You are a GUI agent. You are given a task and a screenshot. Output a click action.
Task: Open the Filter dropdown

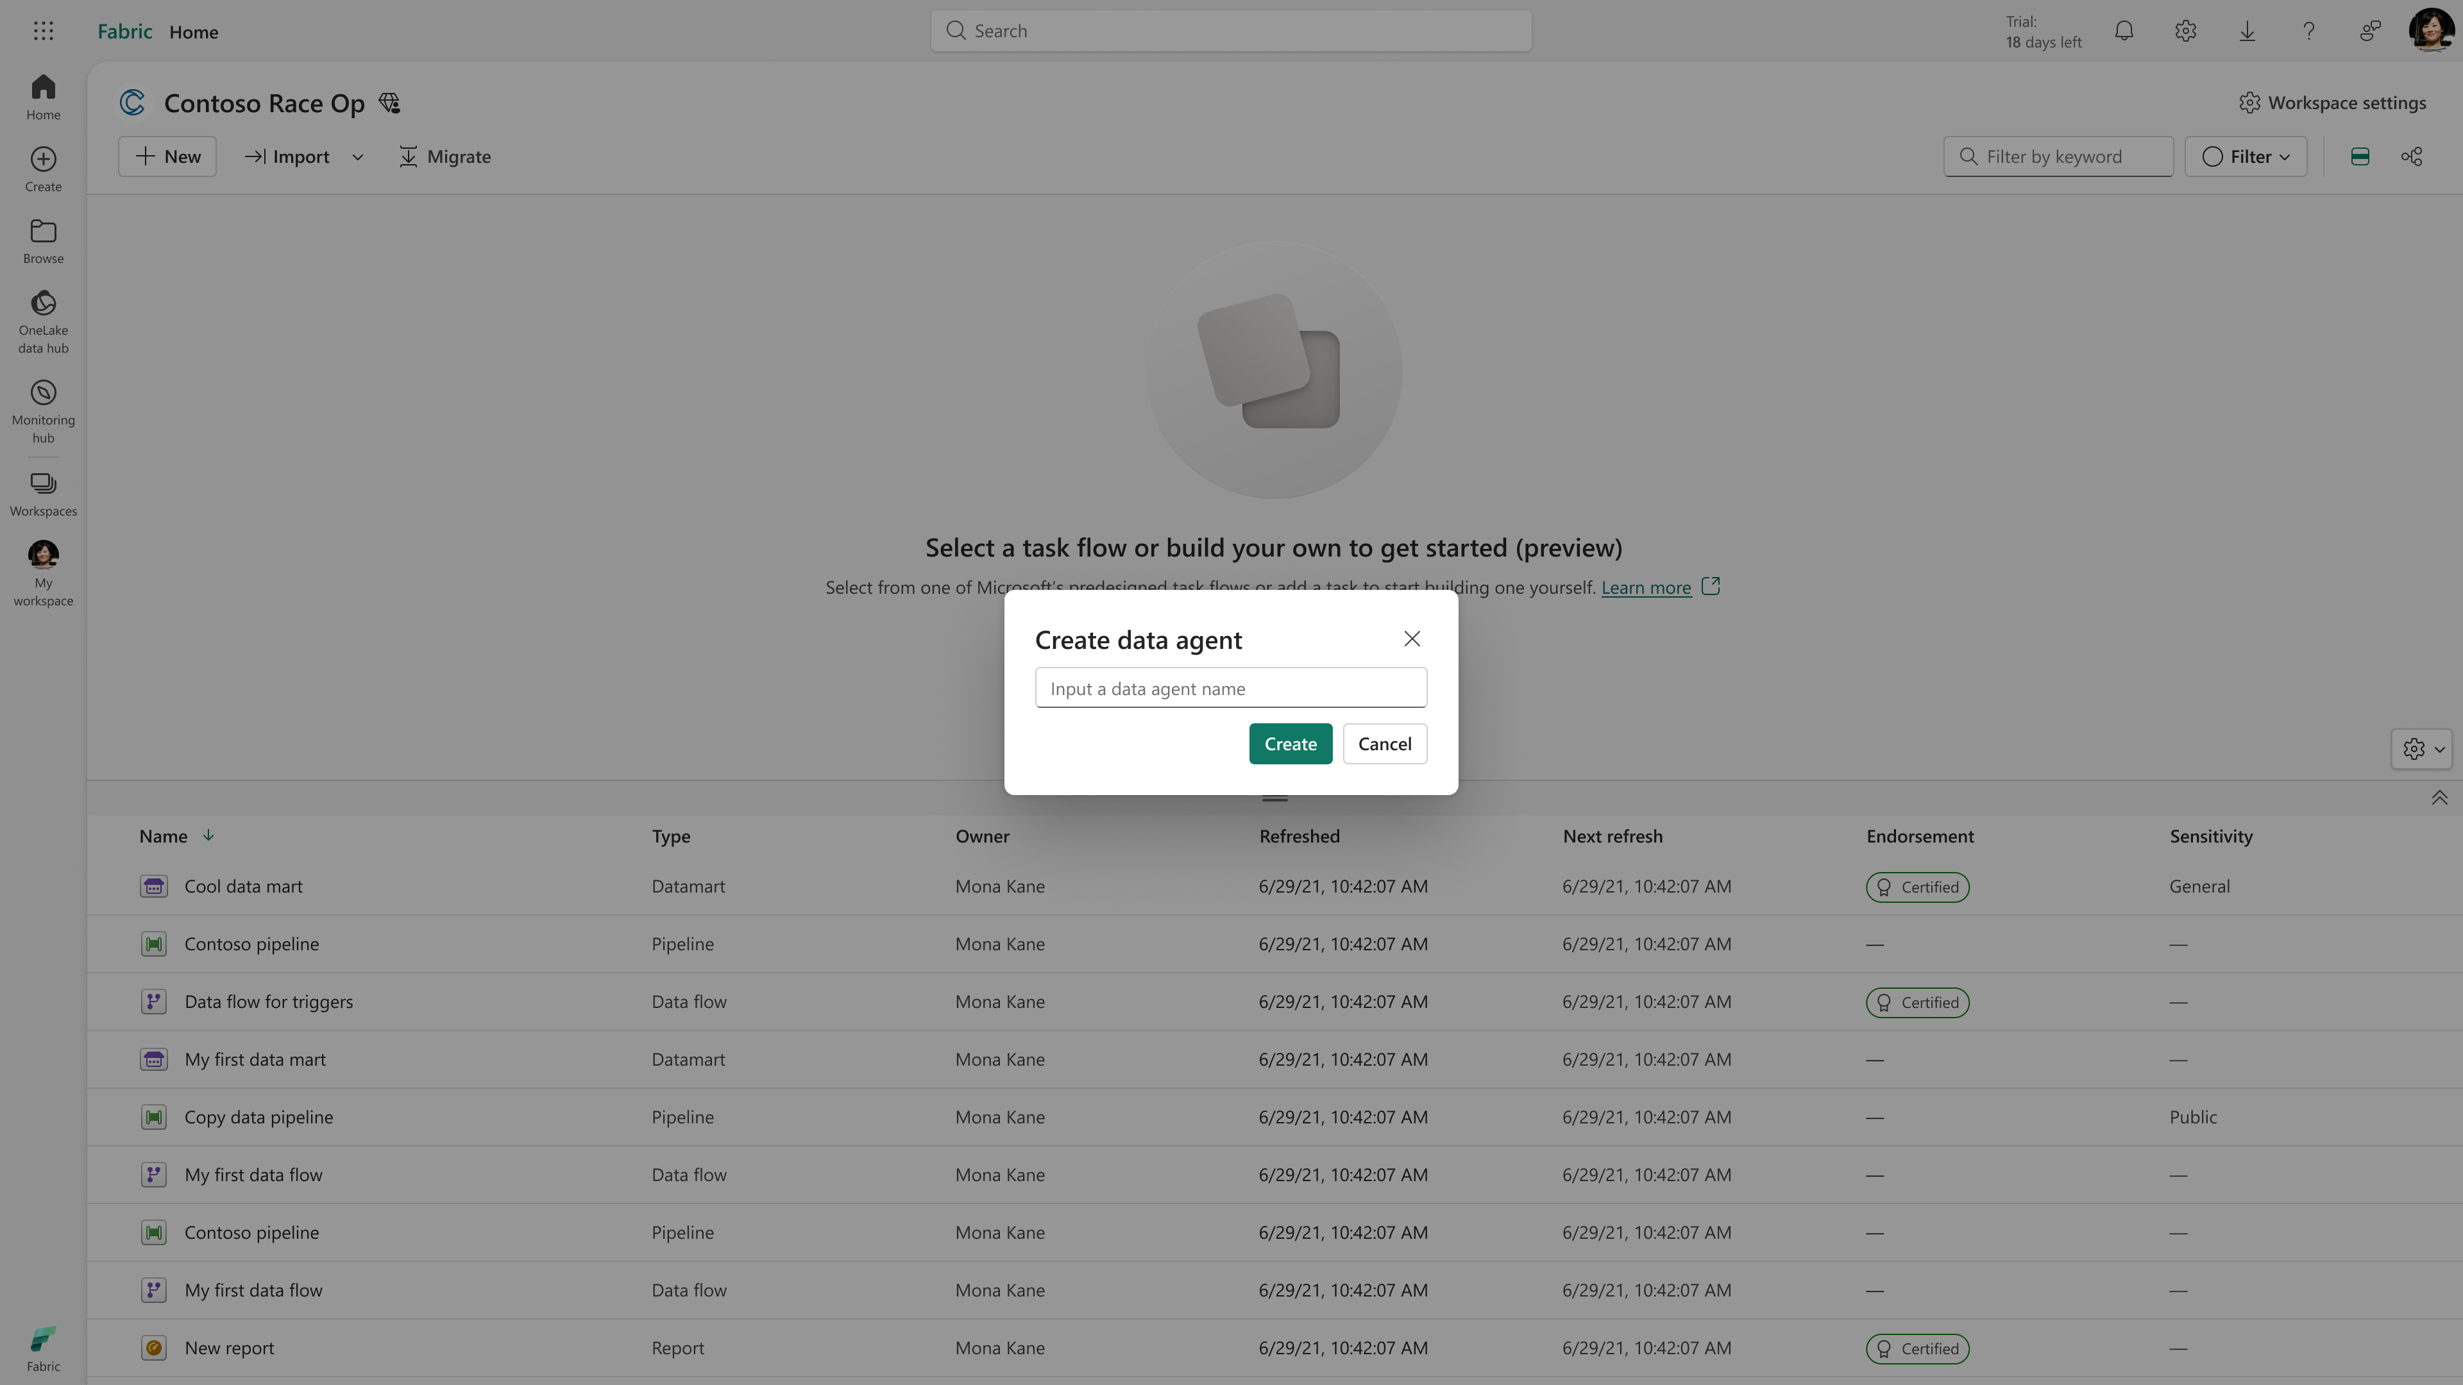(x=2245, y=156)
